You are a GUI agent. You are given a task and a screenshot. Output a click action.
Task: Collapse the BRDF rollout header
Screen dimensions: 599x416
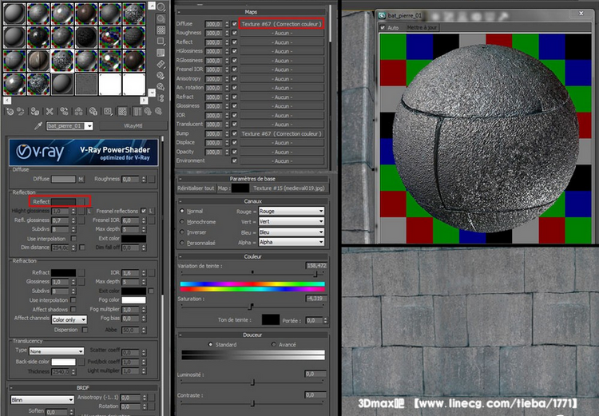(x=83, y=387)
